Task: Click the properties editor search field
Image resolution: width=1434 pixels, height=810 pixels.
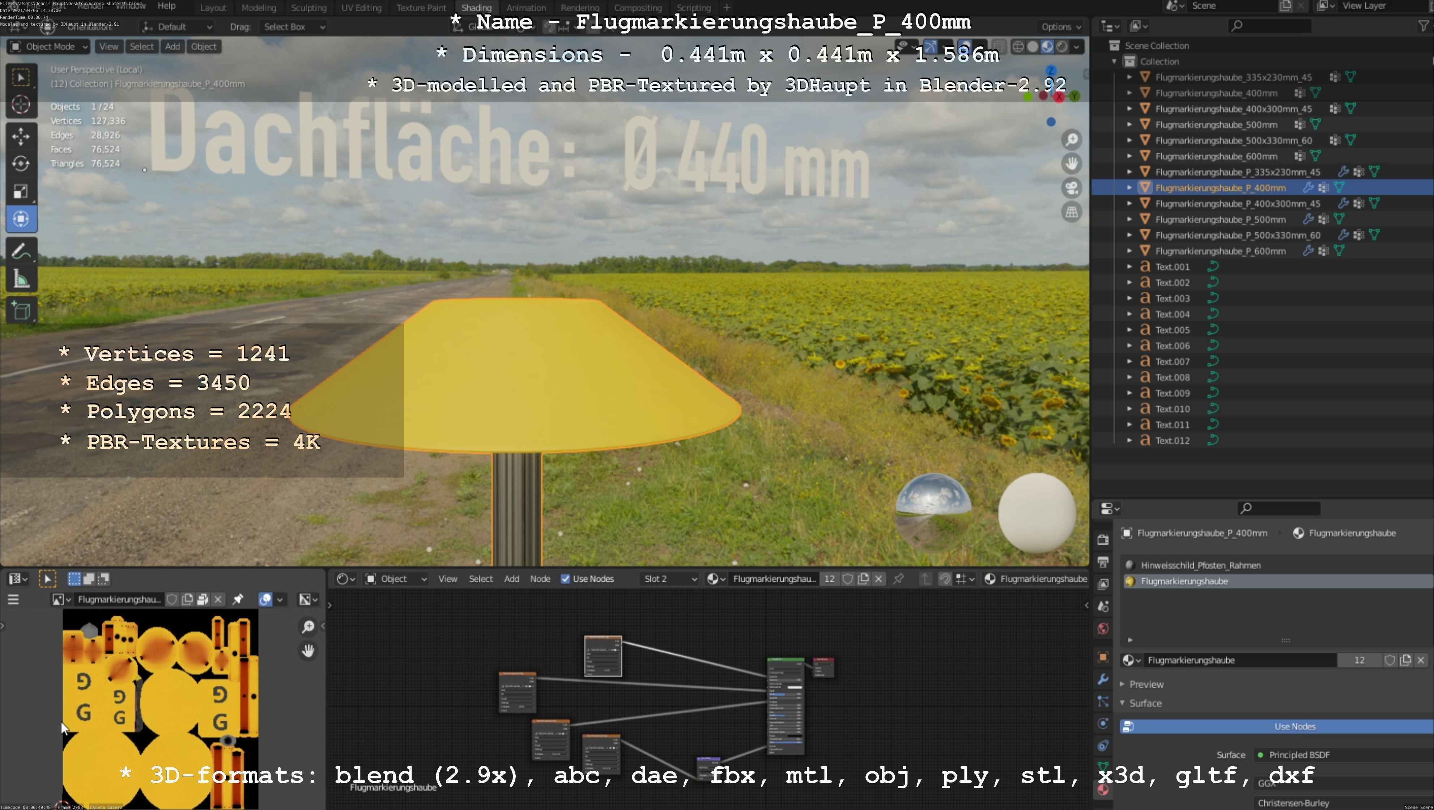Action: click(x=1278, y=508)
